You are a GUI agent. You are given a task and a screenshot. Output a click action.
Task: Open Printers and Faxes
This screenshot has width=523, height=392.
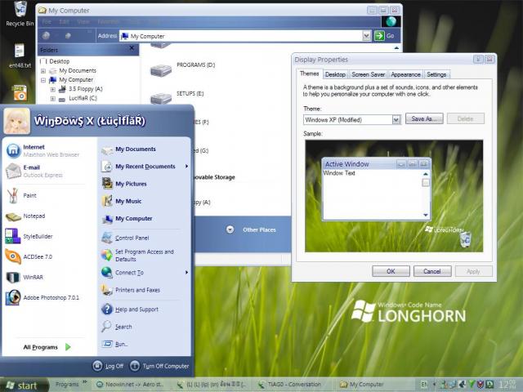131,290
